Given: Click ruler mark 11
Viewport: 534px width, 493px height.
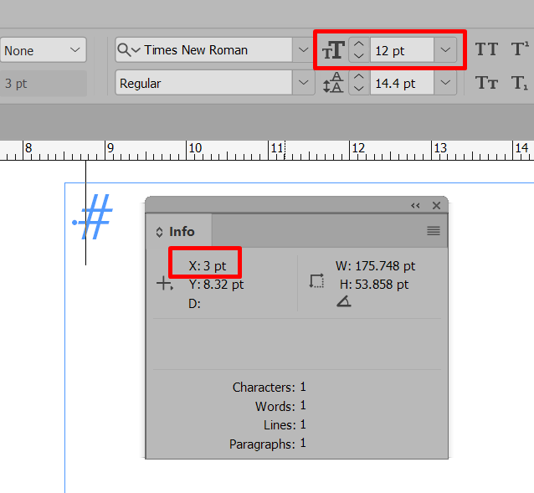Looking at the screenshot, I should click(277, 148).
